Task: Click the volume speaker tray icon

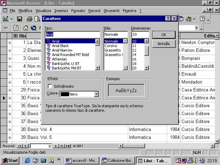Action: [195, 161]
